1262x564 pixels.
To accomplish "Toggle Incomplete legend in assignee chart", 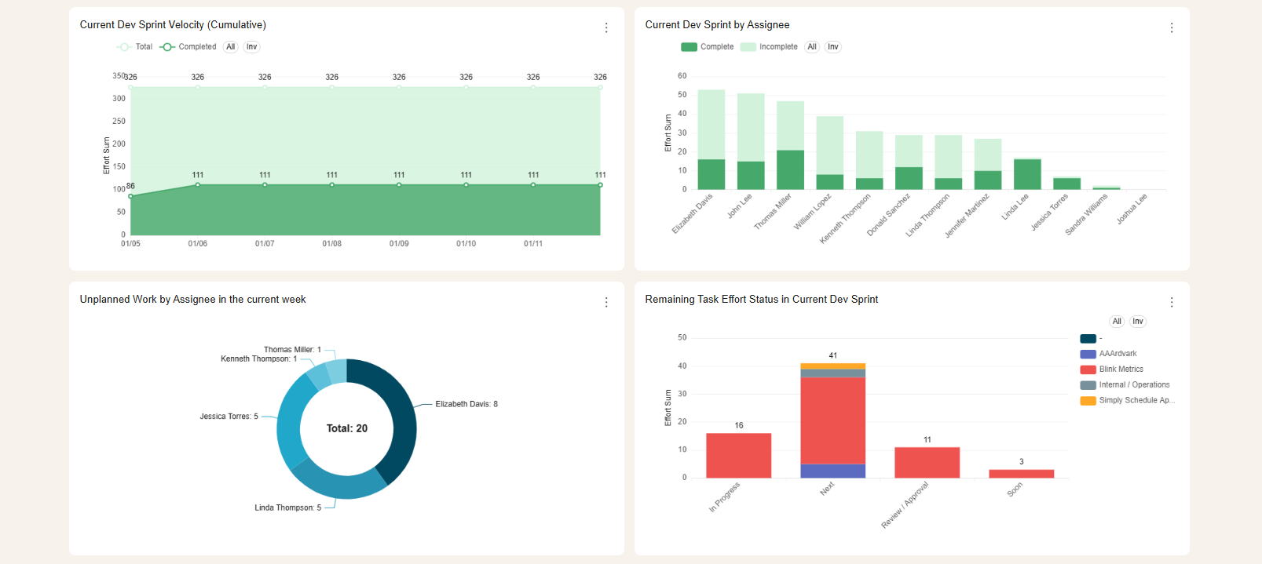I will [769, 47].
